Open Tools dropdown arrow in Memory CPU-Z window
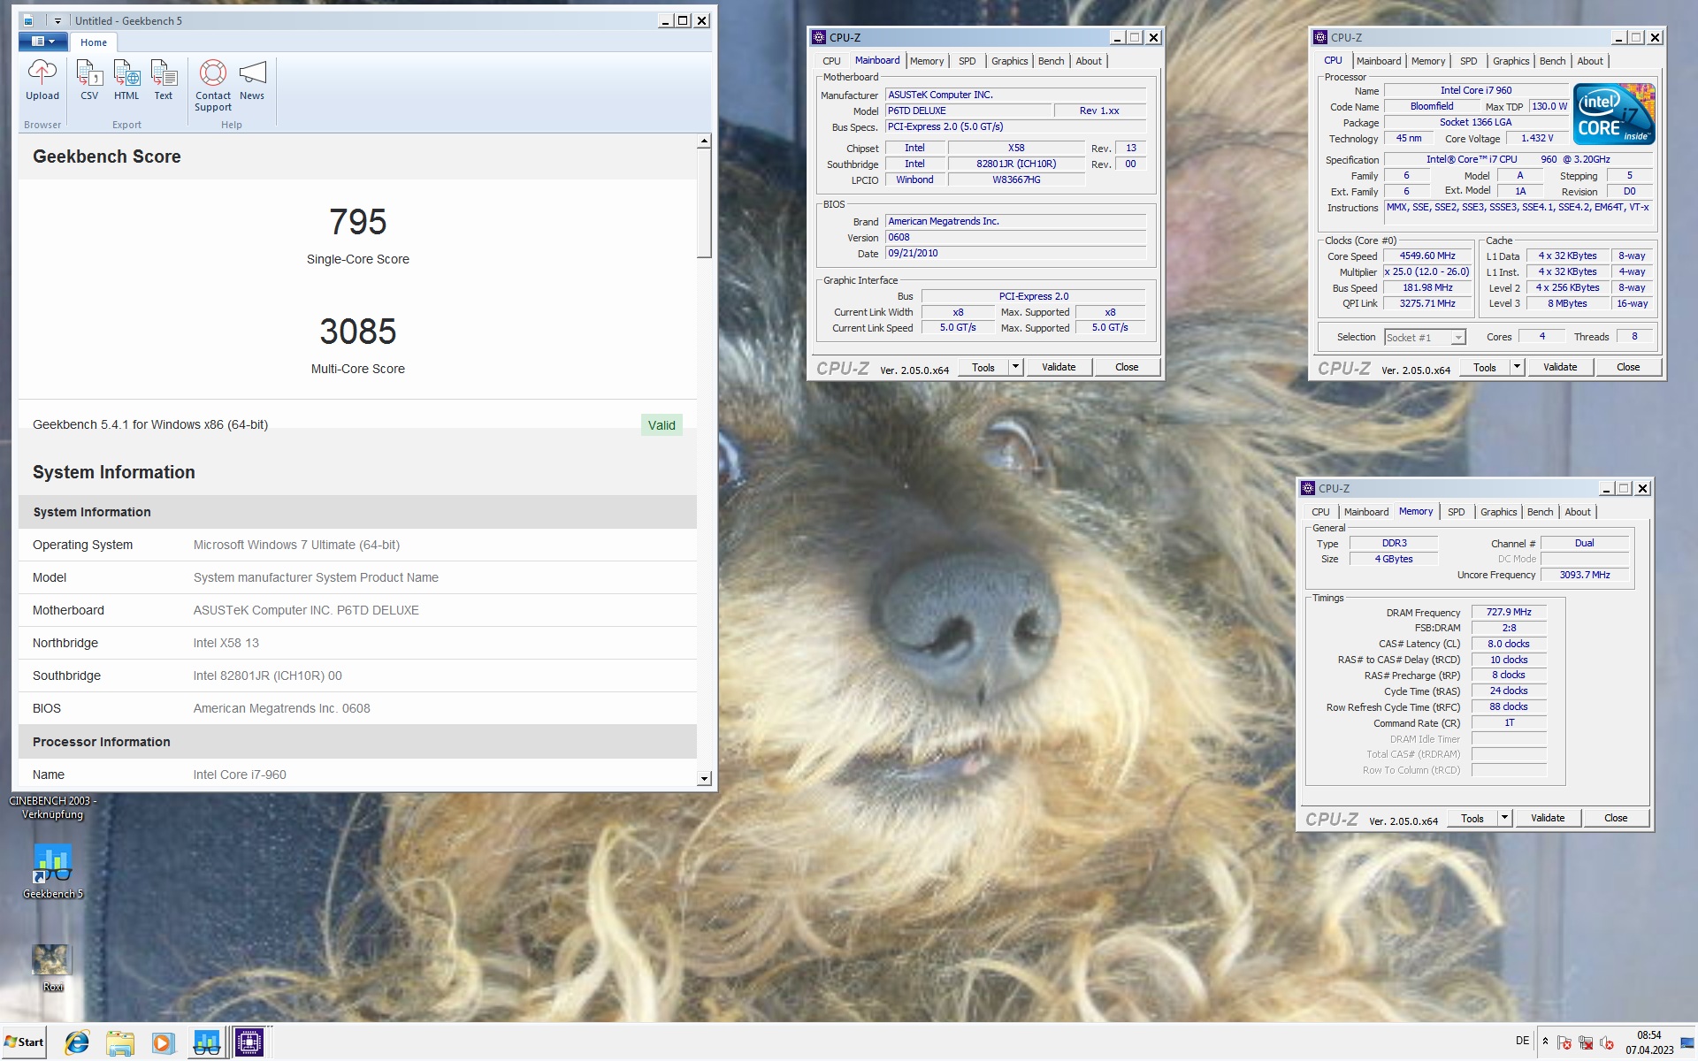The height and width of the screenshot is (1061, 1698). tap(1504, 818)
